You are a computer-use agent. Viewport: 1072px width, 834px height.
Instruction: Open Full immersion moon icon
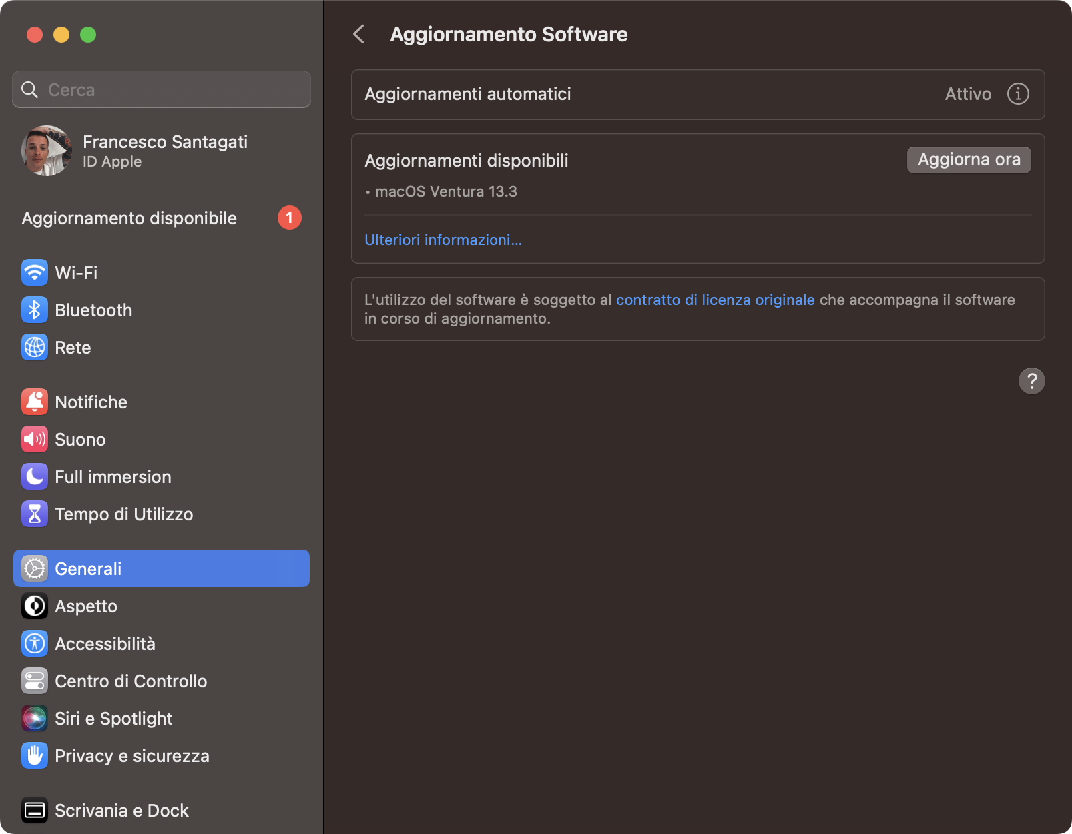[35, 476]
